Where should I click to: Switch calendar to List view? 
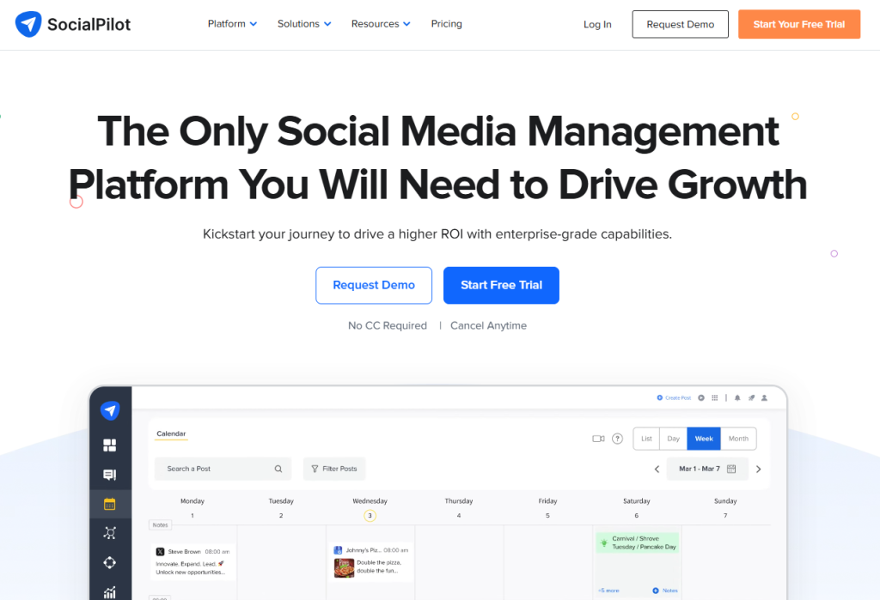point(646,439)
